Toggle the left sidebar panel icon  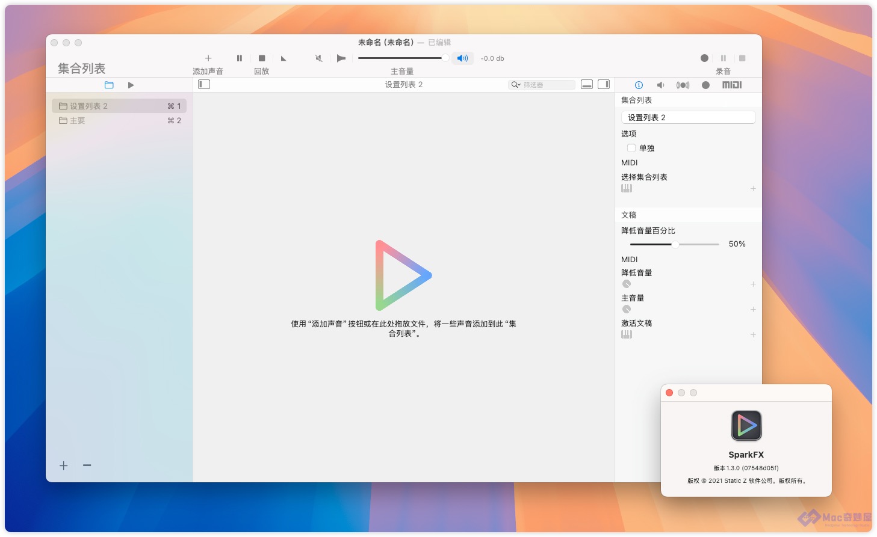[x=204, y=84]
